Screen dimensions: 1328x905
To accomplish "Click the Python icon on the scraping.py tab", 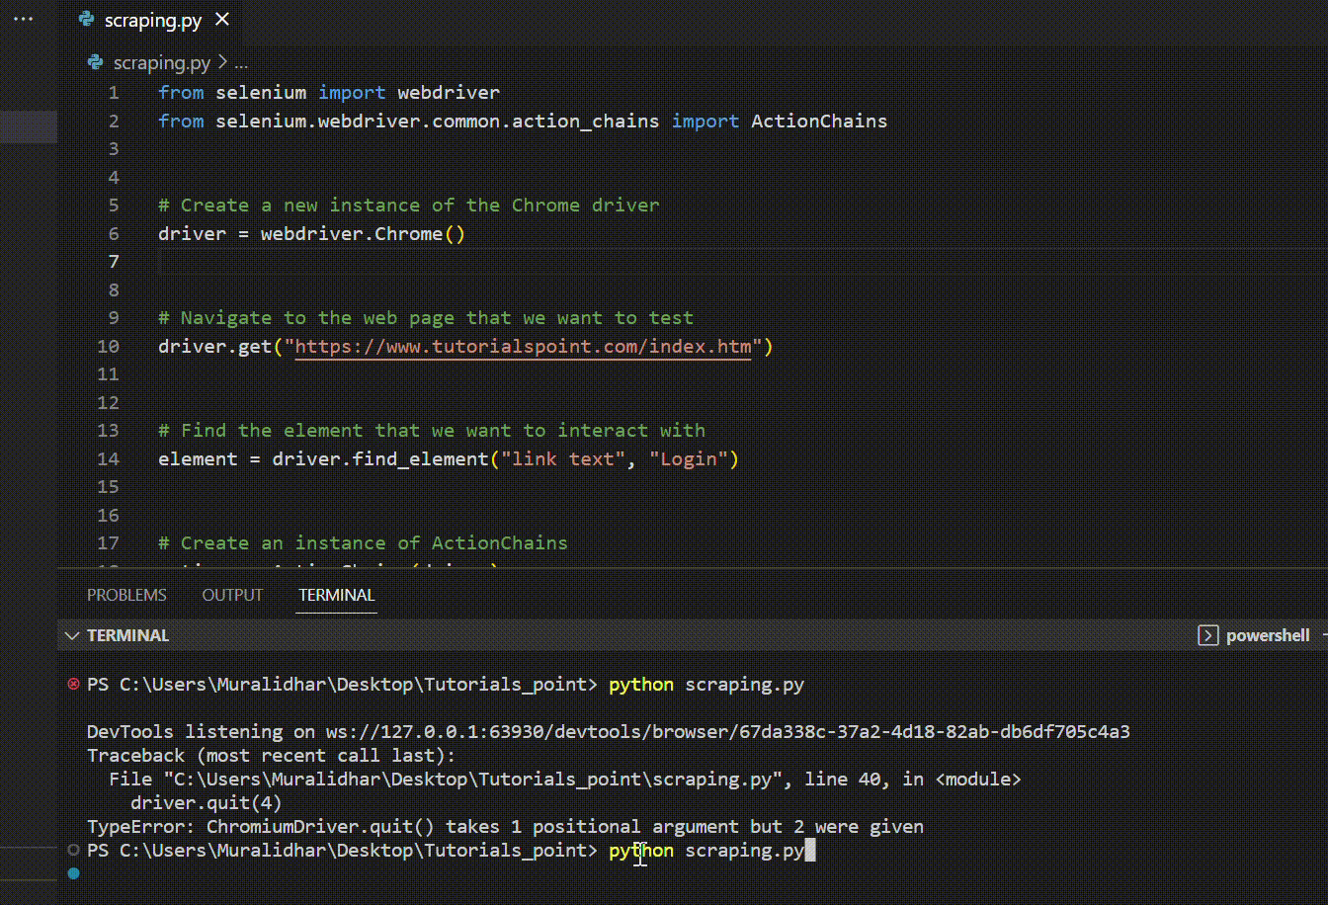I will [86, 20].
